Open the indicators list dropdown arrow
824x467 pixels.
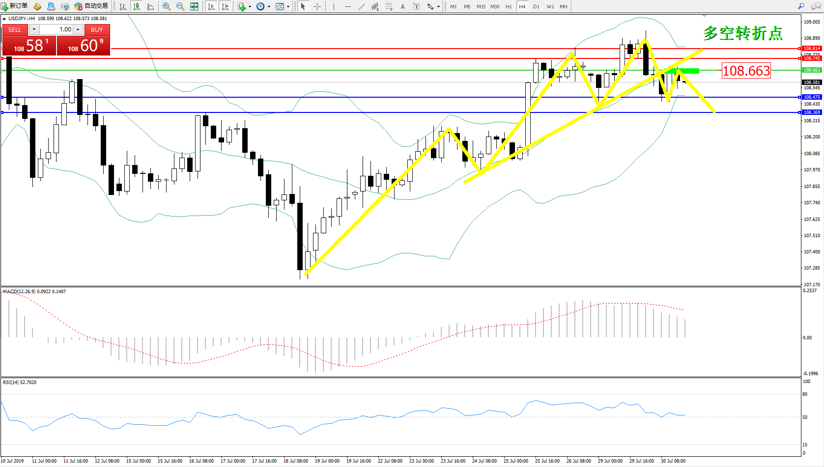[x=250, y=7]
